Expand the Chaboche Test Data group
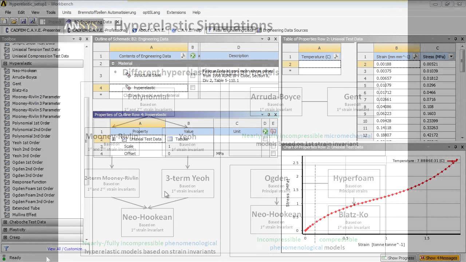The width and height of the screenshot is (466, 262). click(x=5, y=222)
